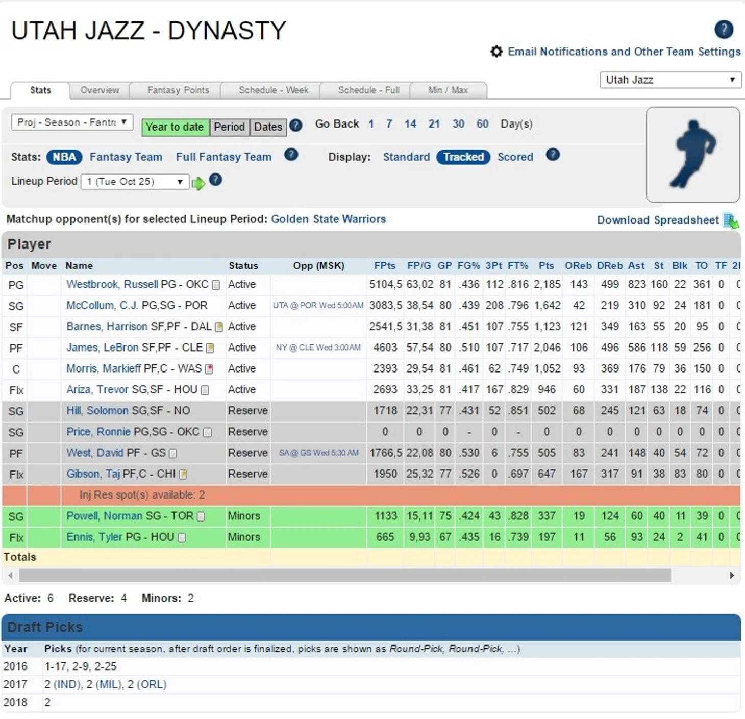Click the help icon beside Dates button
This screenshot has height=719, width=745.
[x=295, y=125]
